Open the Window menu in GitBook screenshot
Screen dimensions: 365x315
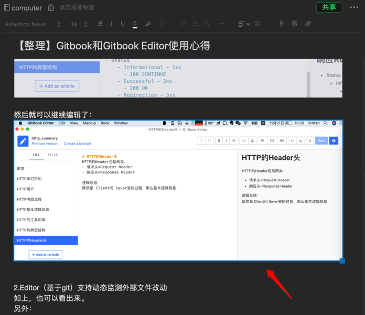tap(121, 123)
